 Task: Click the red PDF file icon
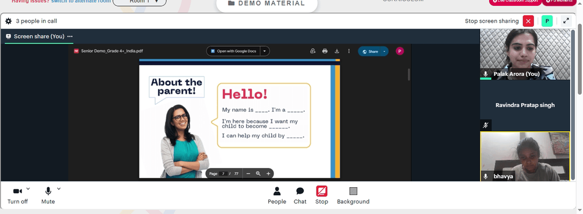pos(76,51)
